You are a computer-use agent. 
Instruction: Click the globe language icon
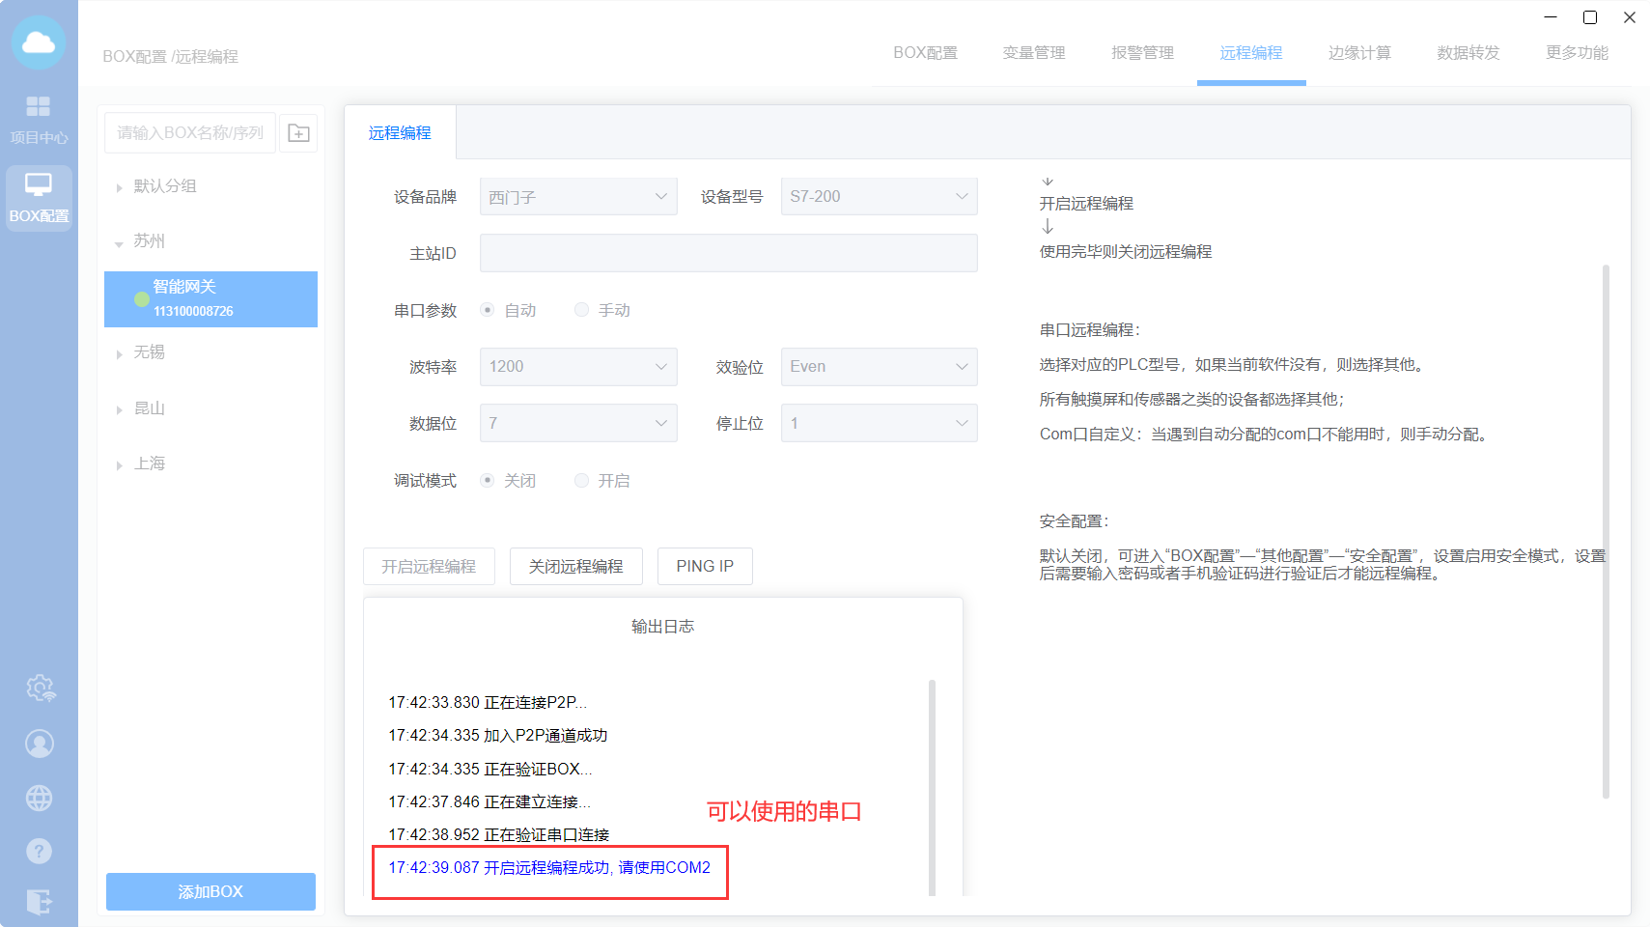tap(40, 799)
